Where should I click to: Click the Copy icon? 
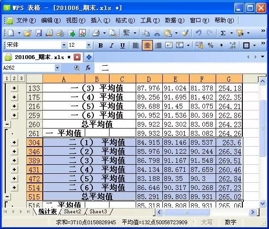click(x=146, y=33)
